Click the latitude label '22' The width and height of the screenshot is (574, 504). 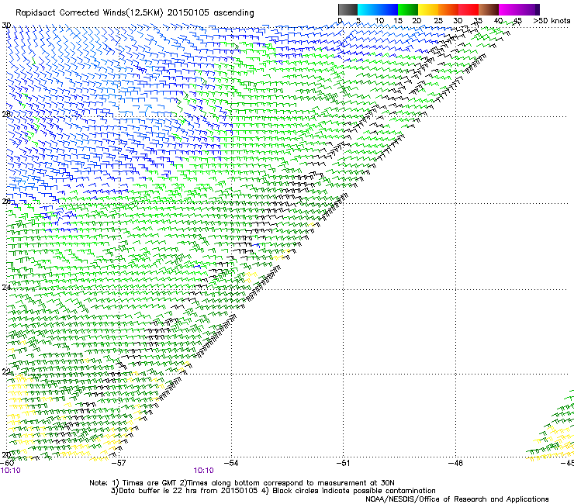click(x=6, y=372)
